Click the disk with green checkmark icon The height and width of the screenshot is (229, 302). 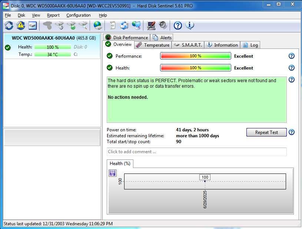pos(72,26)
